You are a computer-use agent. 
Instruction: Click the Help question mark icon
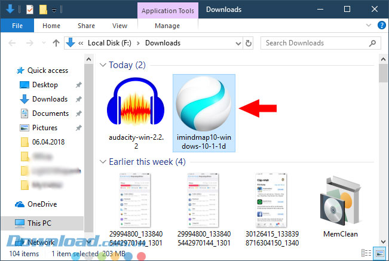[382, 25]
